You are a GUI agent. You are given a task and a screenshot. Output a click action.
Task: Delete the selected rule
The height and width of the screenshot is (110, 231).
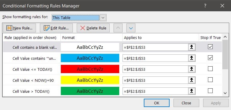coord(93,28)
